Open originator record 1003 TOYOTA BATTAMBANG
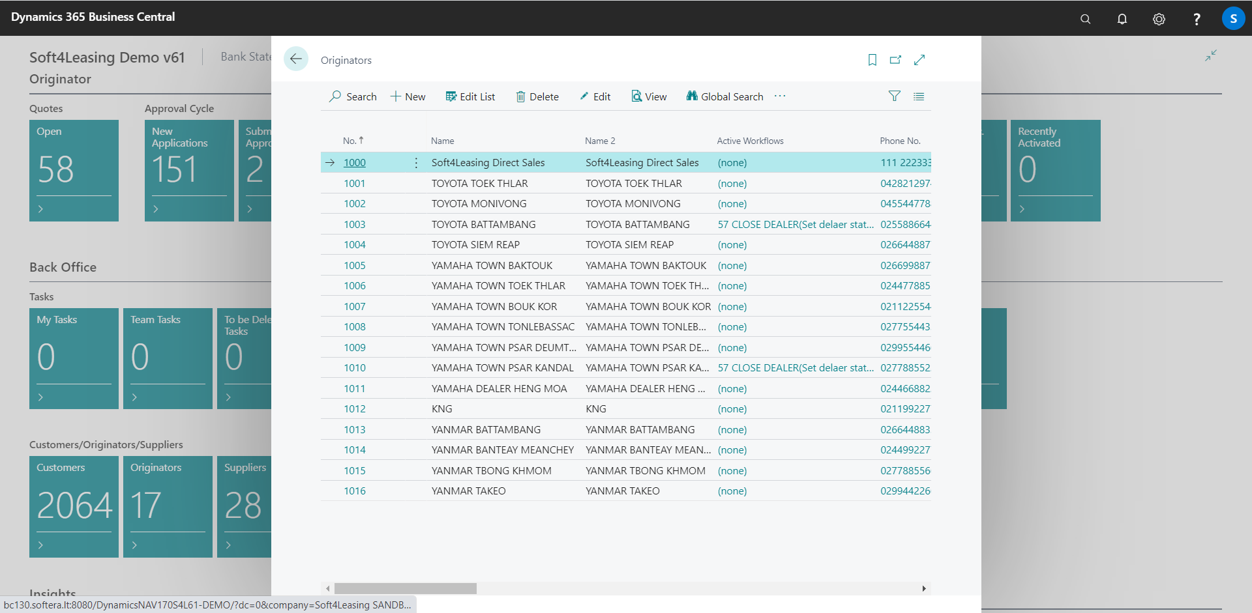This screenshot has height=613, width=1252. point(354,224)
